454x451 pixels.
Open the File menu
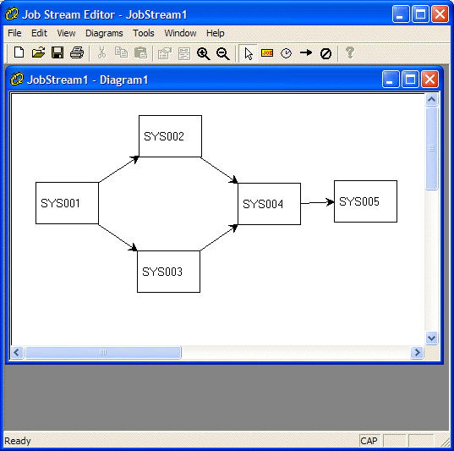(x=14, y=33)
